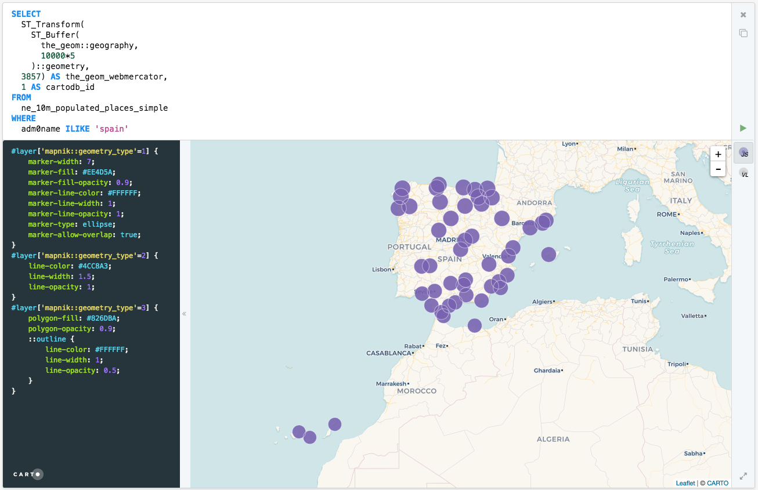Click the marker-width value 7
This screenshot has height=490, width=758.
coord(88,161)
